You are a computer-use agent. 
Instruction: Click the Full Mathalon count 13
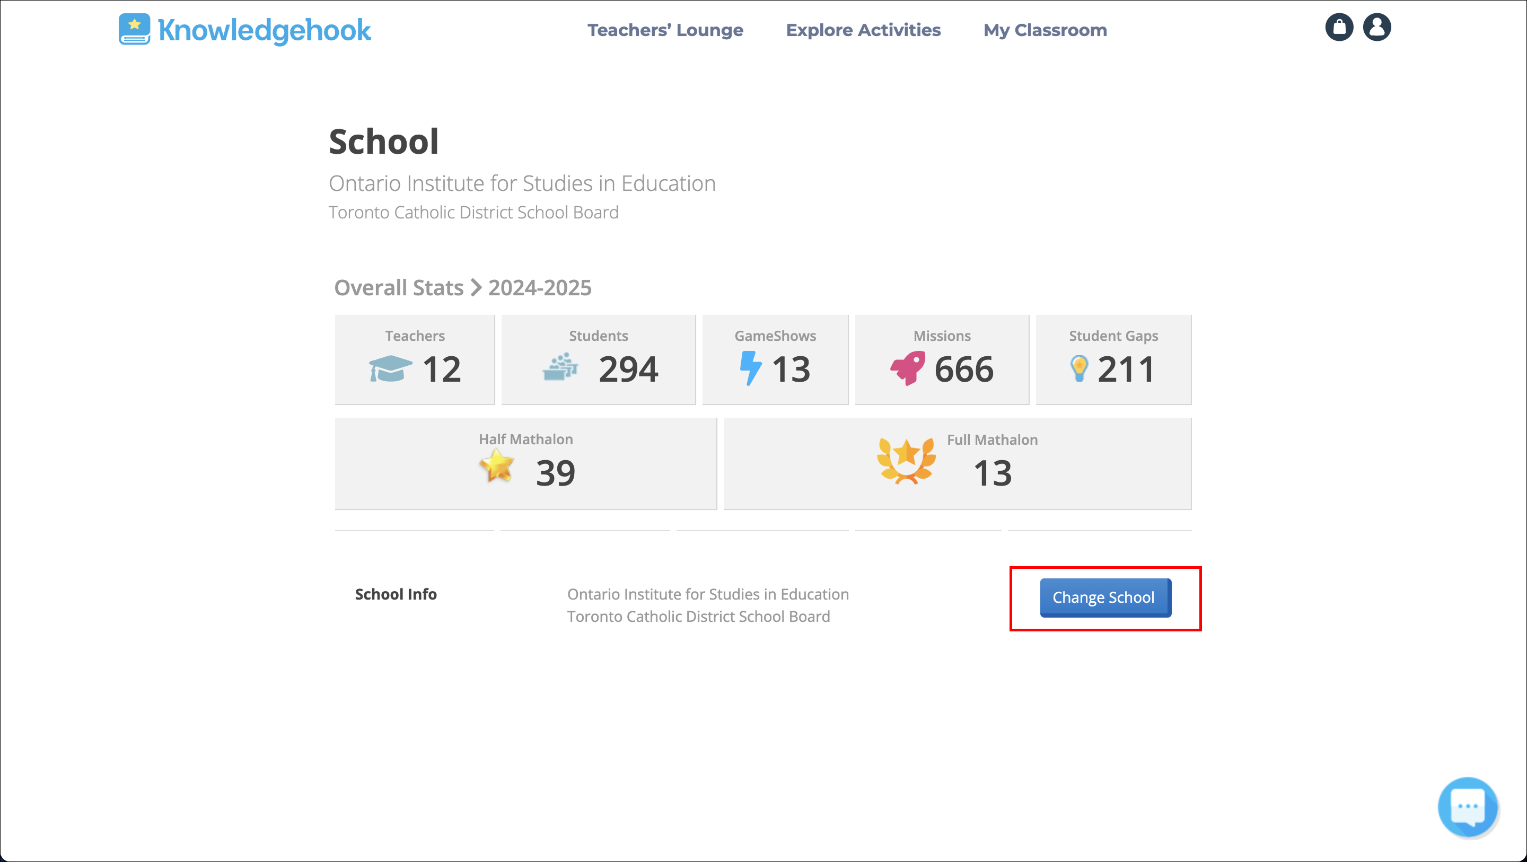point(993,473)
